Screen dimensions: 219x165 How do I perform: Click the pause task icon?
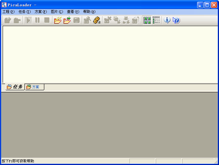[37, 20]
